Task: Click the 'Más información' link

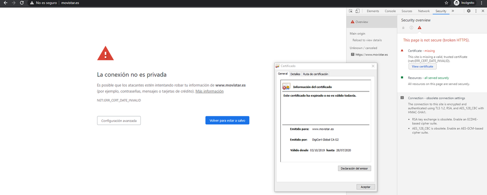Action: tap(210, 91)
